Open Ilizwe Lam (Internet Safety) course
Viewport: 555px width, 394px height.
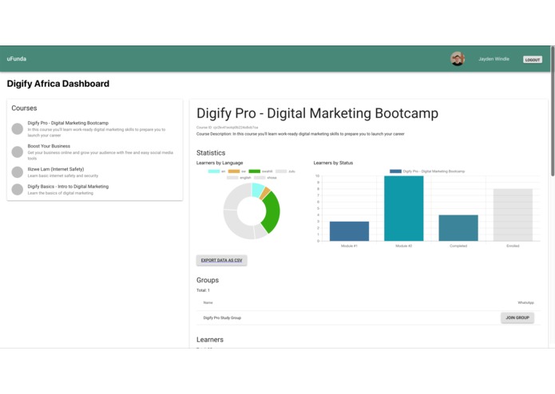coord(95,172)
